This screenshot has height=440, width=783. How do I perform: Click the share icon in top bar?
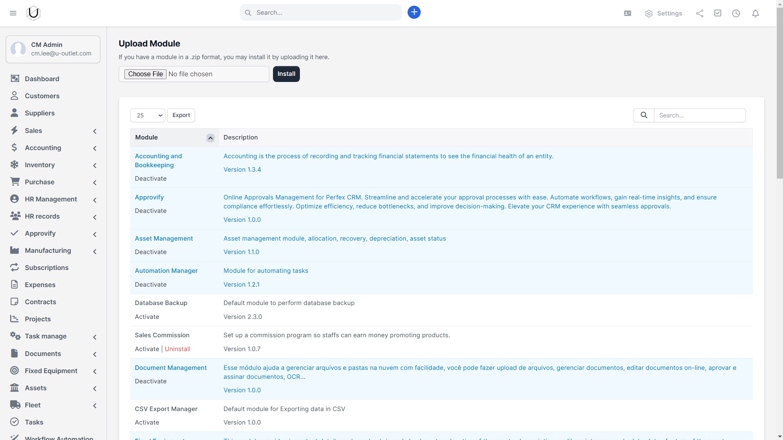[699, 13]
